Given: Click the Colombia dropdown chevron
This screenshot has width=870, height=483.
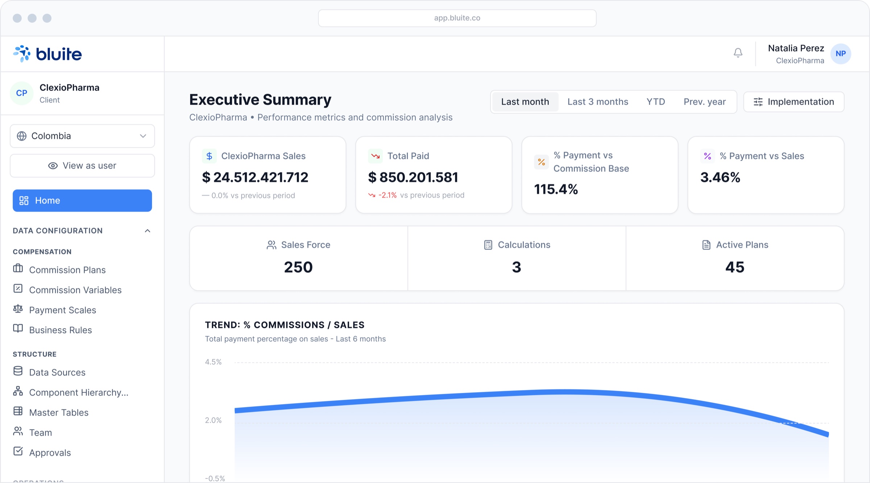Looking at the screenshot, I should point(143,136).
